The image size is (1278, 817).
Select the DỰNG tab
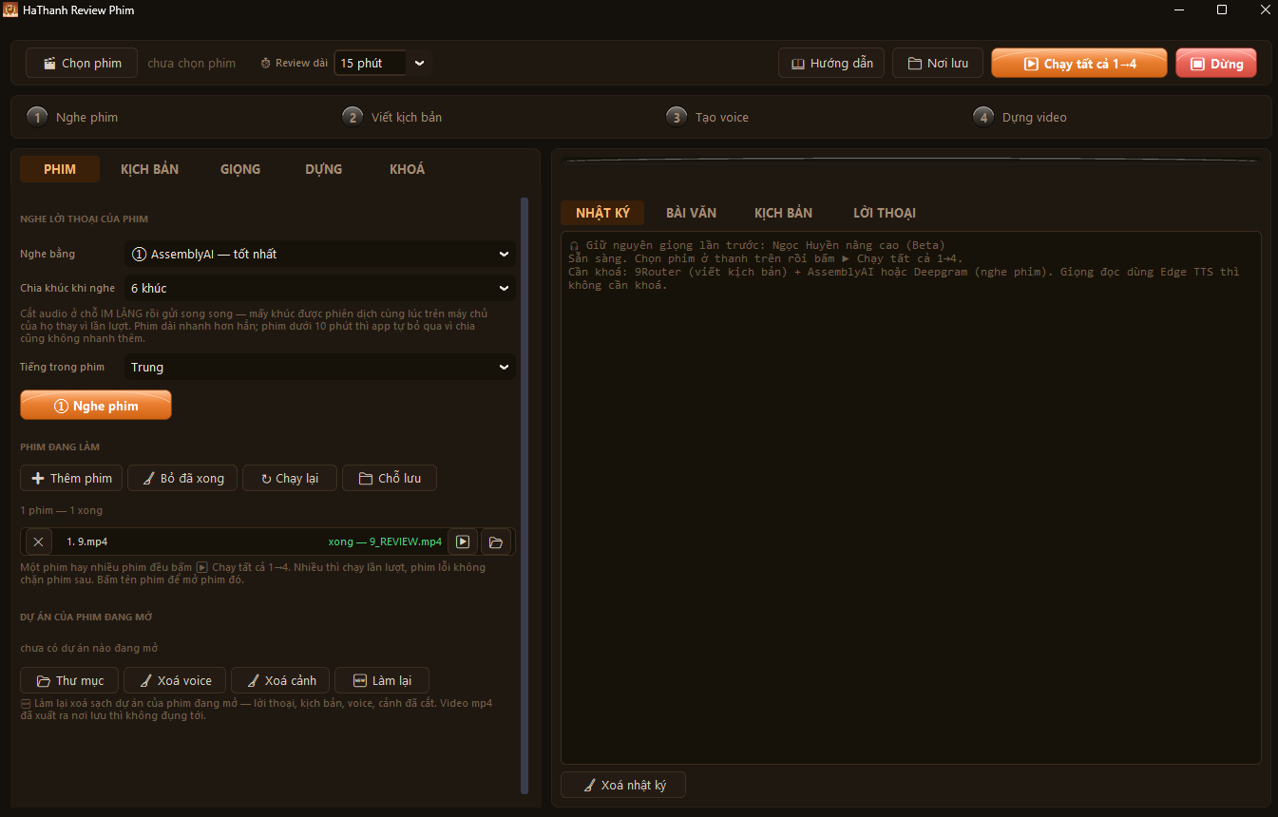pos(324,169)
